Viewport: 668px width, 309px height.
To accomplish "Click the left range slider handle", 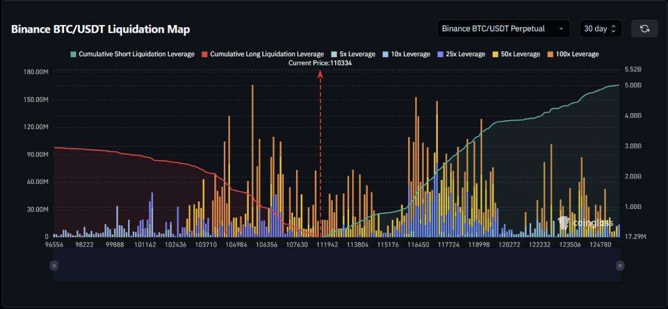I will [x=54, y=266].
